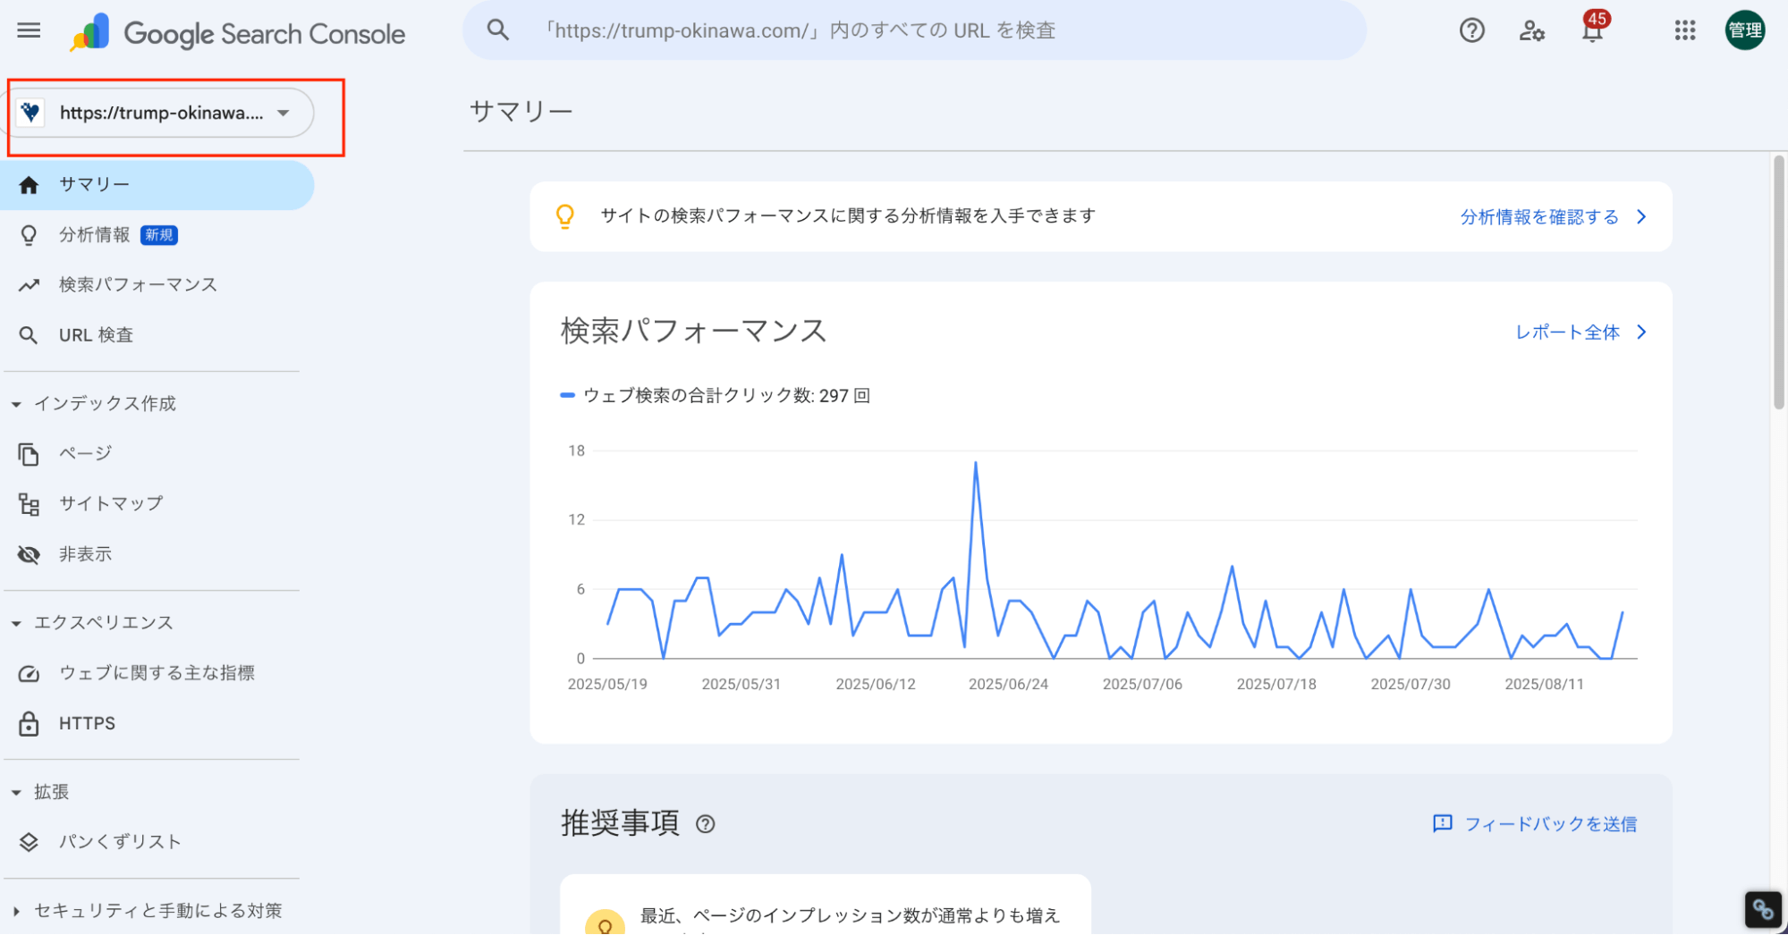Open the hamburger navigation menu
The image size is (1788, 935).
coord(29,29)
